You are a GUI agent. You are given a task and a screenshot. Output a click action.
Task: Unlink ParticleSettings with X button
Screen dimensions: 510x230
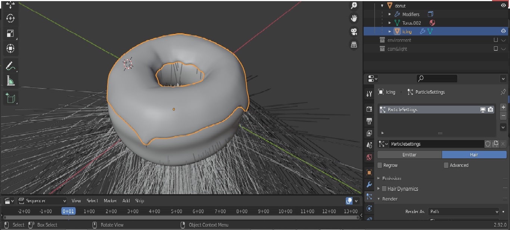(x=503, y=144)
